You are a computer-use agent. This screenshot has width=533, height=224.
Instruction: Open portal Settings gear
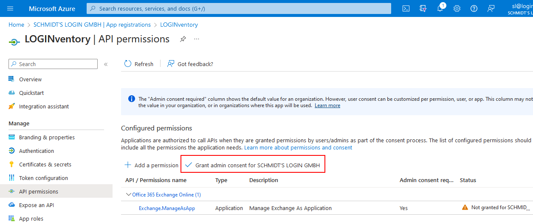click(457, 8)
